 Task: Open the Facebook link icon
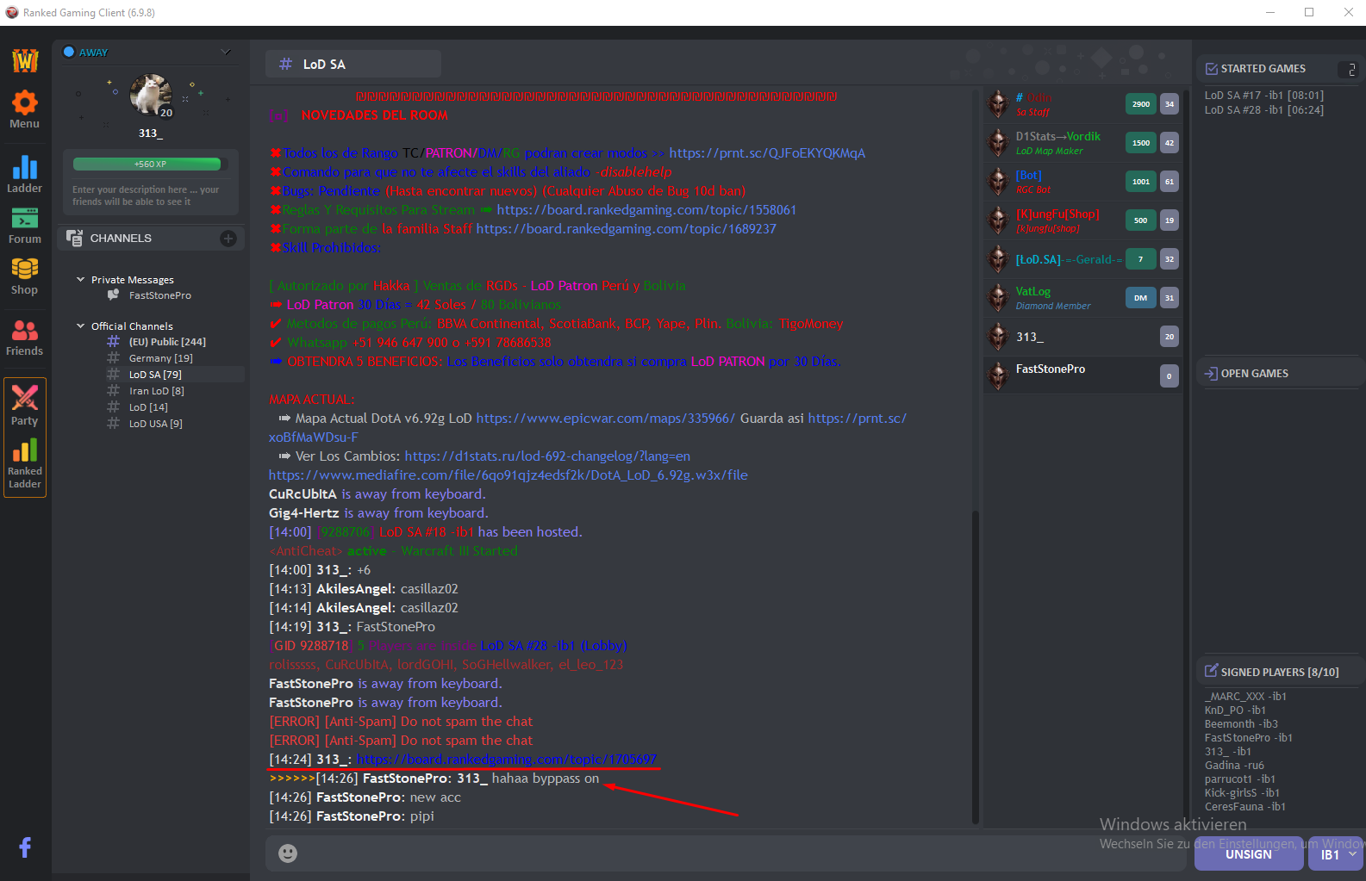25,847
